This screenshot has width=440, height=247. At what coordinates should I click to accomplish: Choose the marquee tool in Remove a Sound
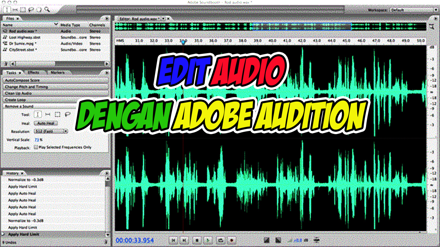[x=58, y=114]
